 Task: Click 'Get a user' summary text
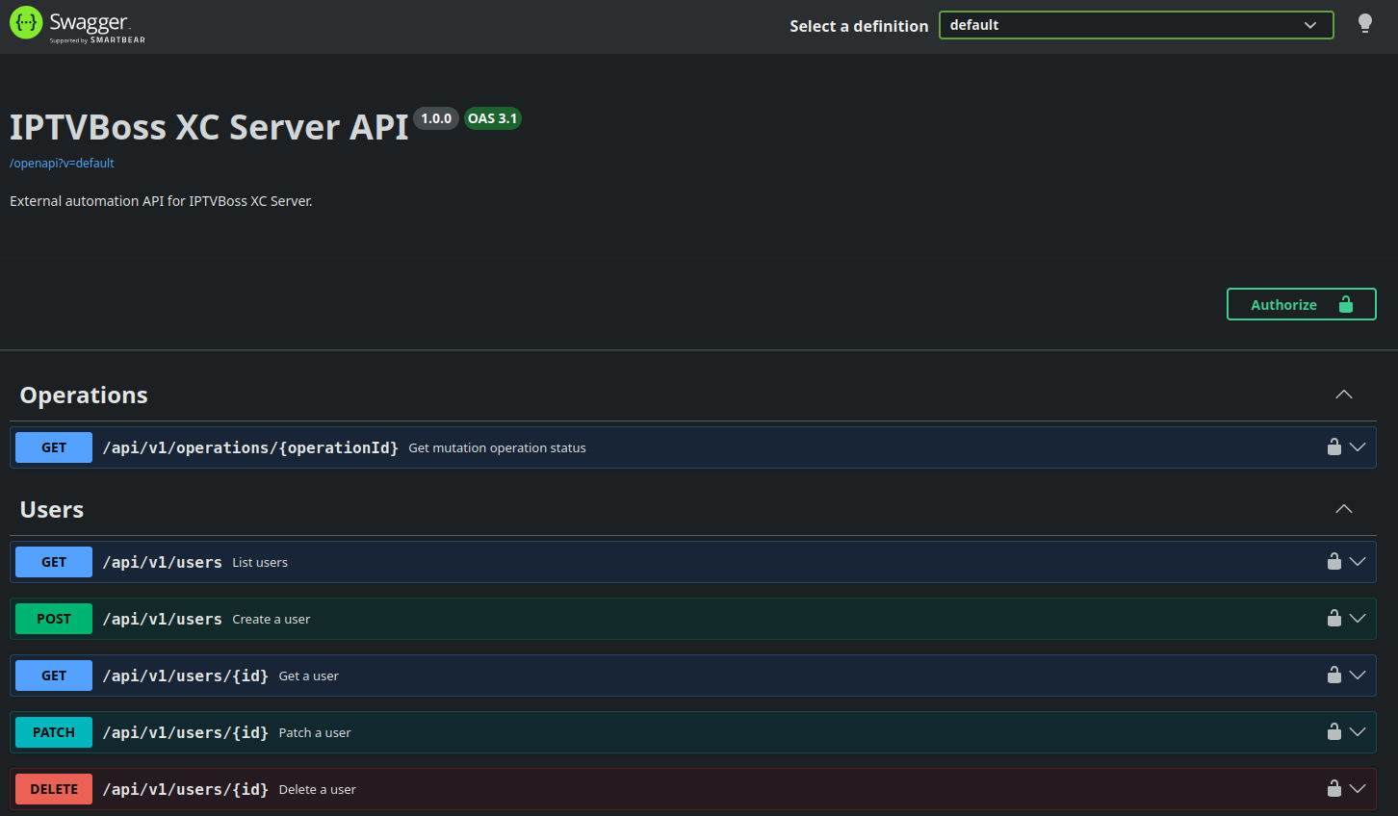[x=309, y=676]
